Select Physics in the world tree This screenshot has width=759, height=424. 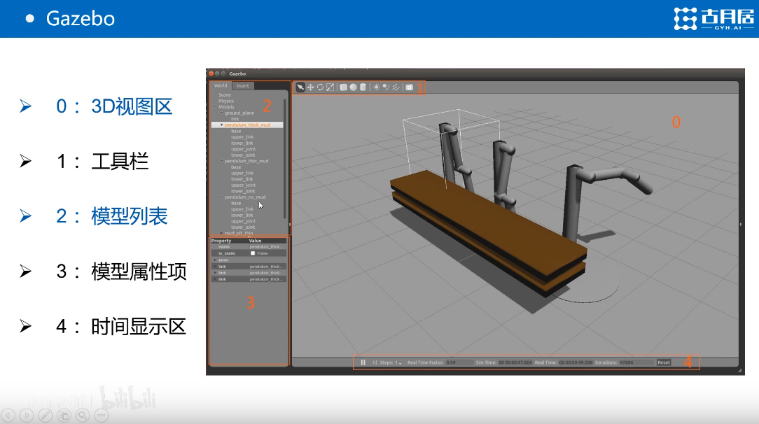pyautogui.click(x=226, y=101)
